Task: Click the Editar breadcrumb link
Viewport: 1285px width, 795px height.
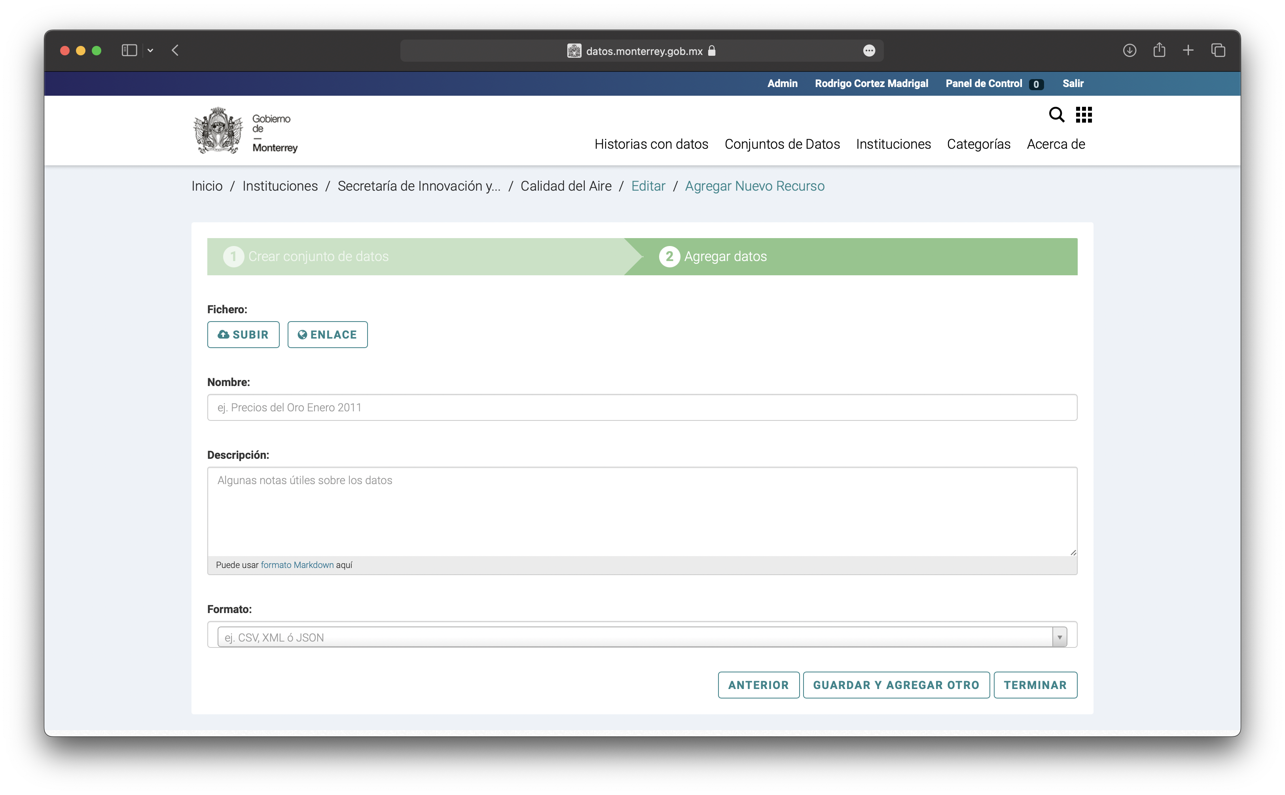Action: coord(648,186)
